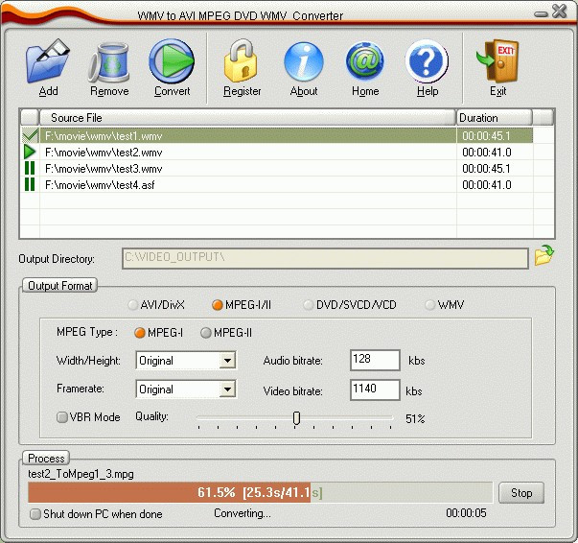Image resolution: width=578 pixels, height=543 pixels.
Task: Click the play icon beside test2.wmv
Action: [30, 152]
